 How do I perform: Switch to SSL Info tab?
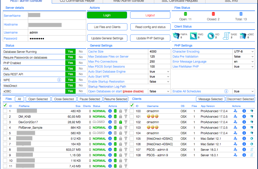(231, 1)
